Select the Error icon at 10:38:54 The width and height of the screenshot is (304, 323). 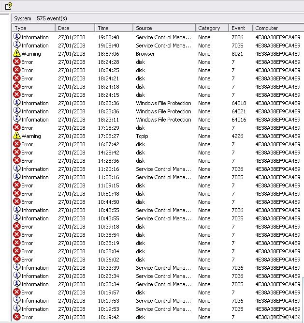(x=16, y=235)
